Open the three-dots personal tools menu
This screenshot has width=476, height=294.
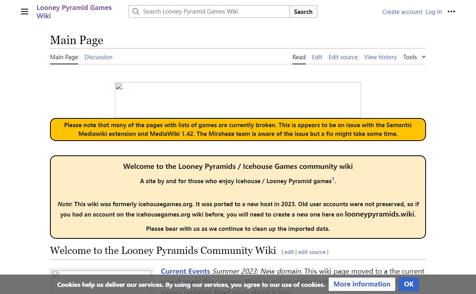tap(451, 12)
